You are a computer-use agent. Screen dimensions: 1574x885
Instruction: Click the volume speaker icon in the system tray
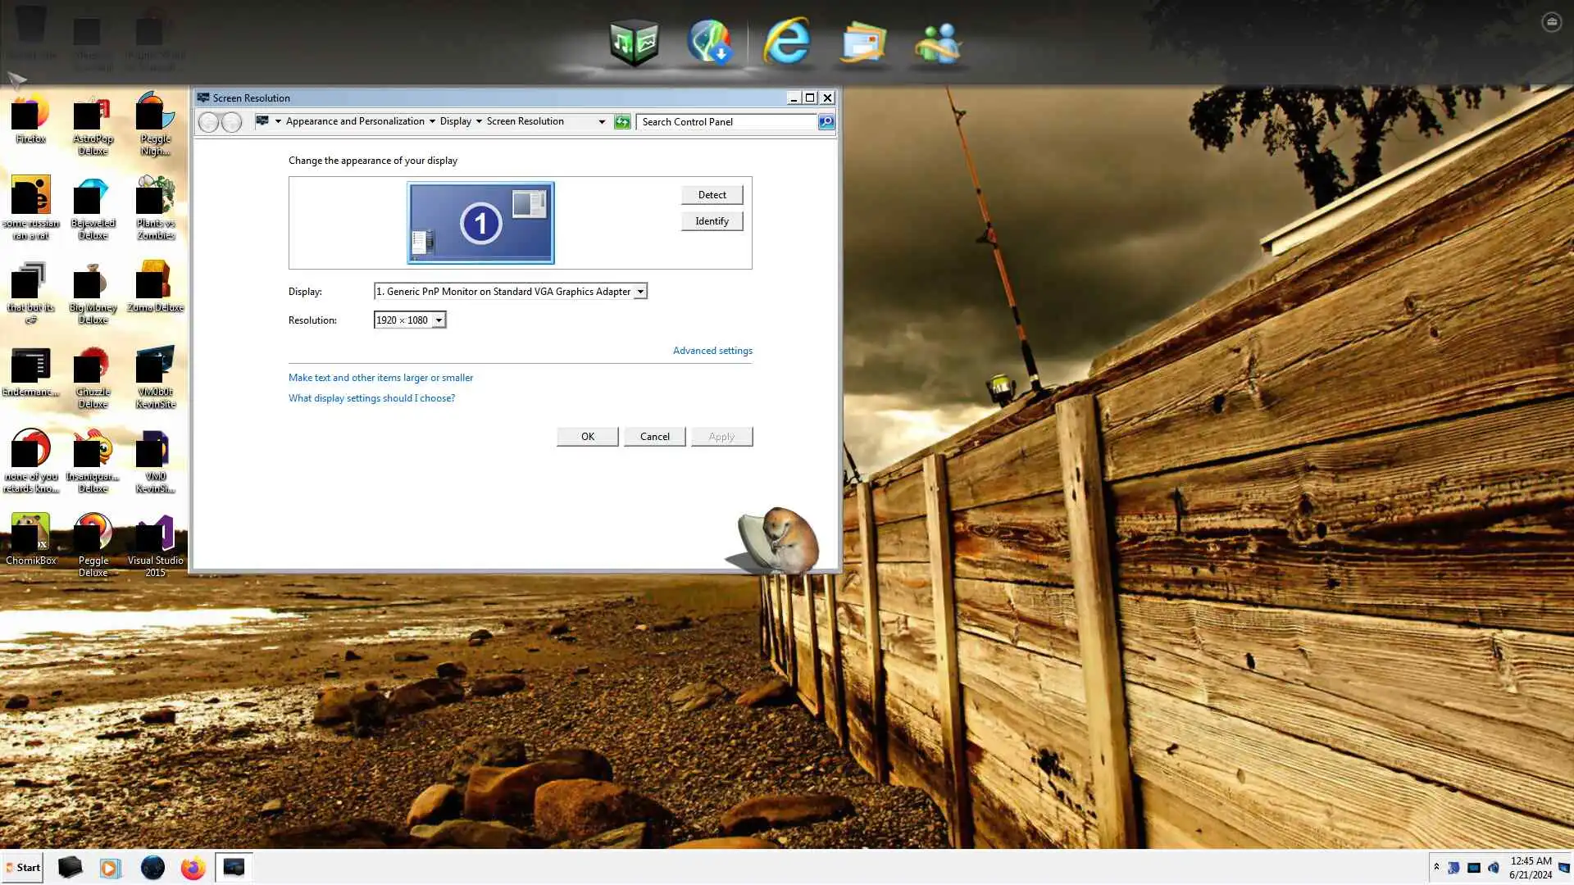(x=1493, y=868)
